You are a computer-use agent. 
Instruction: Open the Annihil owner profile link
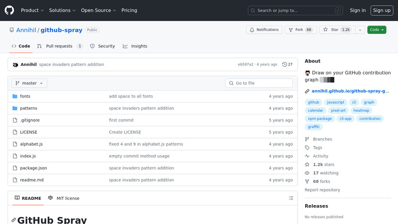pos(26,30)
